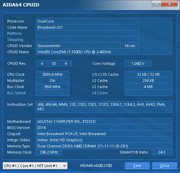Click the 29x multiplier value
Image resolution: width=180 pixels, height=173 pixels.
click(52, 81)
